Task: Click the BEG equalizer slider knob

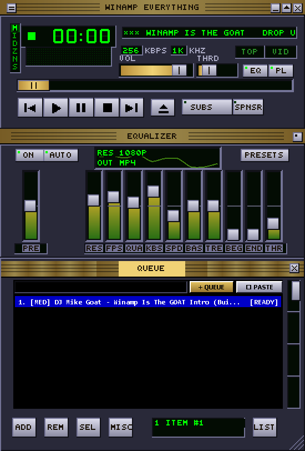Action: (233, 235)
